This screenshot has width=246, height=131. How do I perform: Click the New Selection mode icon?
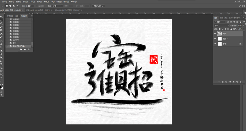(x=7, y=6)
